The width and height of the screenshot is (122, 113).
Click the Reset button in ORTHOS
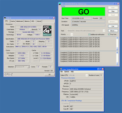click(x=113, y=15)
